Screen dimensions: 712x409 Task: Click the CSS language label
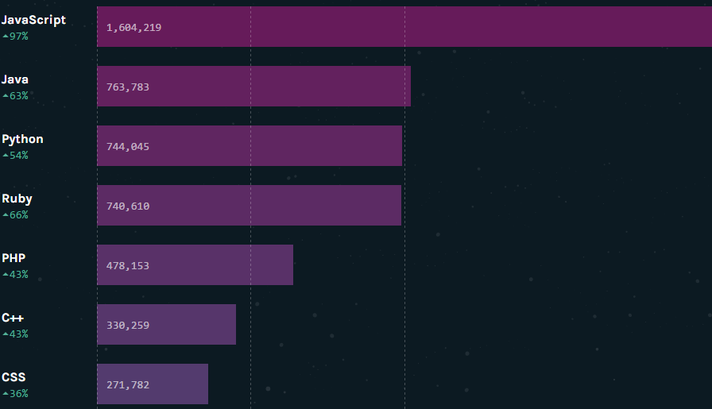tap(14, 377)
